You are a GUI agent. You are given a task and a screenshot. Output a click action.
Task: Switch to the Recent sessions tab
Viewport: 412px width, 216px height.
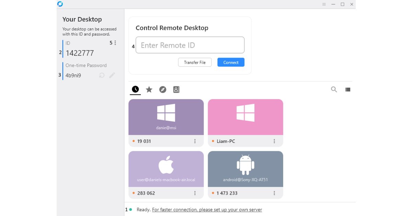pos(135,89)
